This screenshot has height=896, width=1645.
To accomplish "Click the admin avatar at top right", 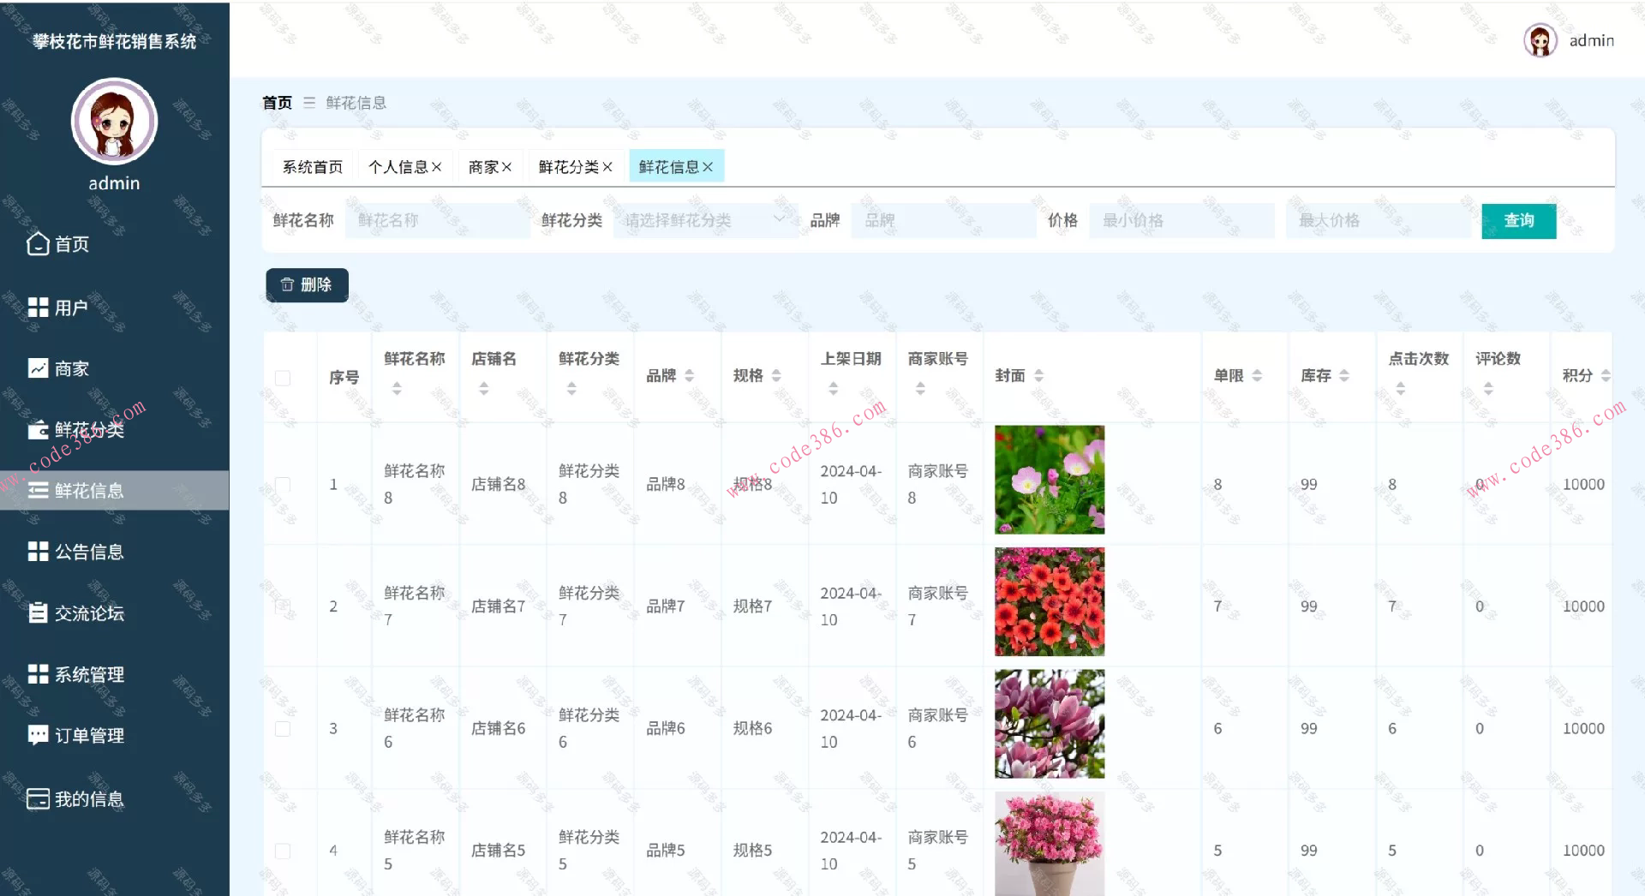I will (x=1540, y=39).
